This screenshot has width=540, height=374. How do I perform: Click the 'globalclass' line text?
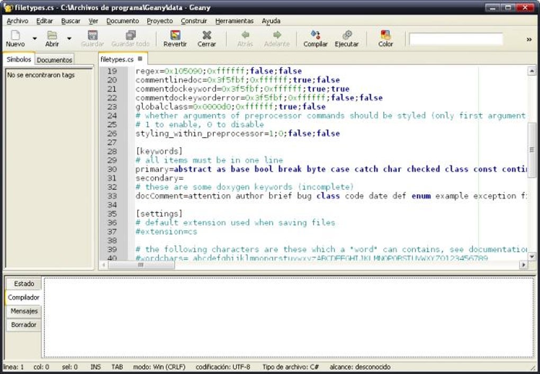[x=230, y=107]
